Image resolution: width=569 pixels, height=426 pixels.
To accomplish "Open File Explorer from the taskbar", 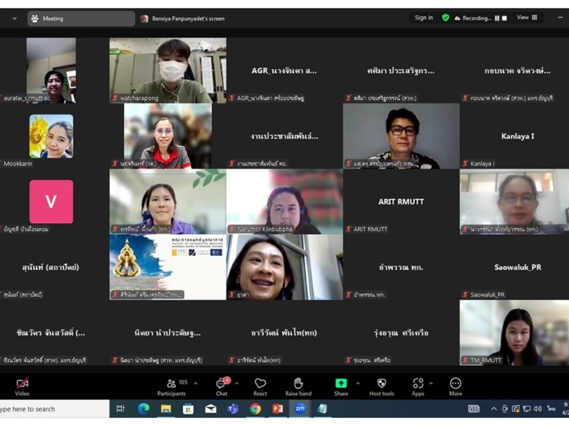I will (x=166, y=409).
